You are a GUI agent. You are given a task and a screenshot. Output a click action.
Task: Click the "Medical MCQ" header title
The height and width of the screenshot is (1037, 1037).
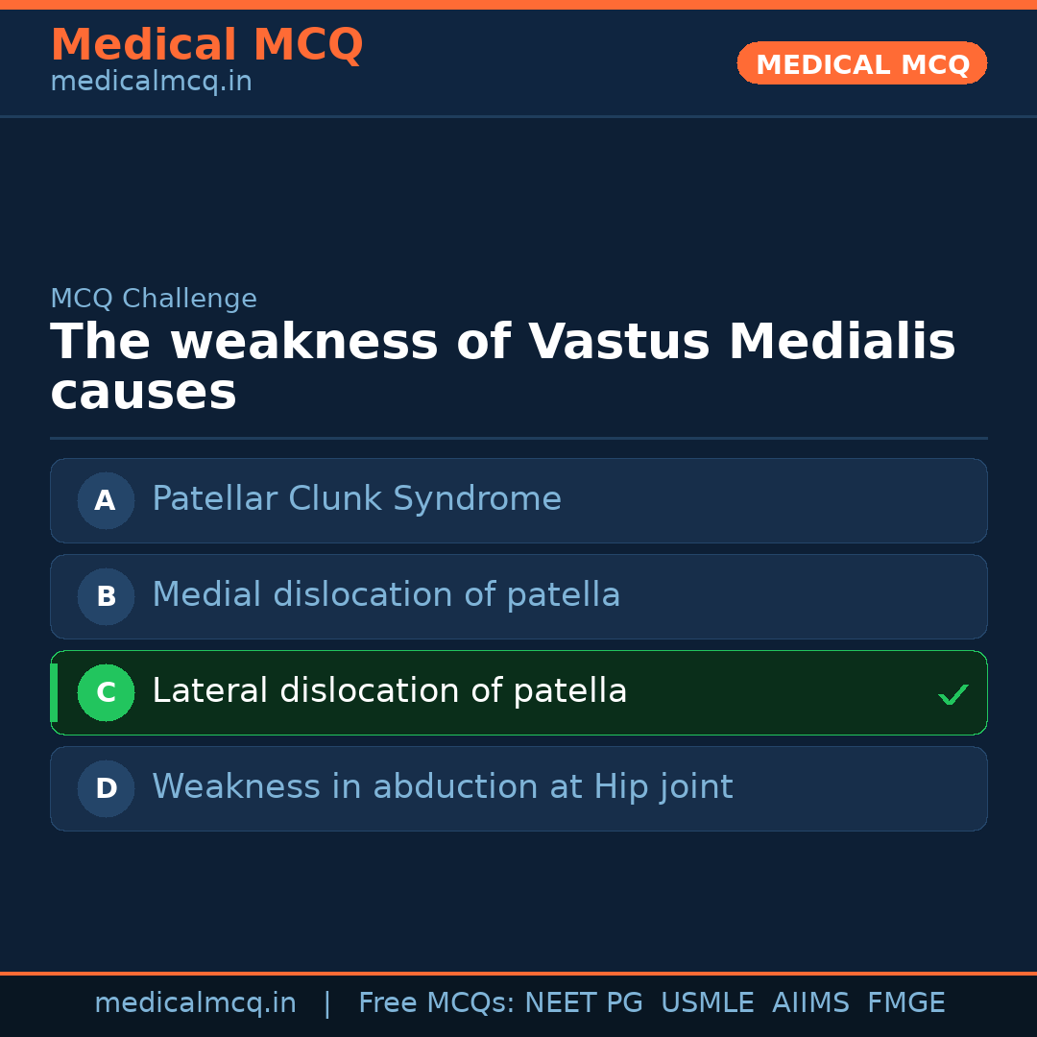[x=206, y=45]
